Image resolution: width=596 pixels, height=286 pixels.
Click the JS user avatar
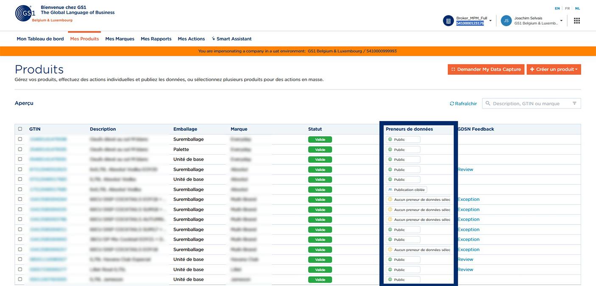point(506,21)
